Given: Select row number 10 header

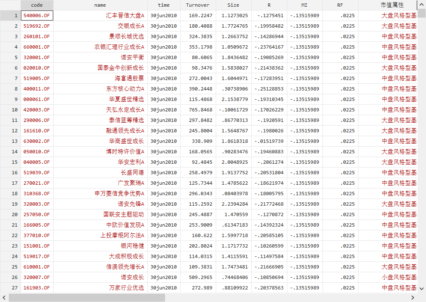Looking at the screenshot, I should pyautogui.click(x=10, y=110).
